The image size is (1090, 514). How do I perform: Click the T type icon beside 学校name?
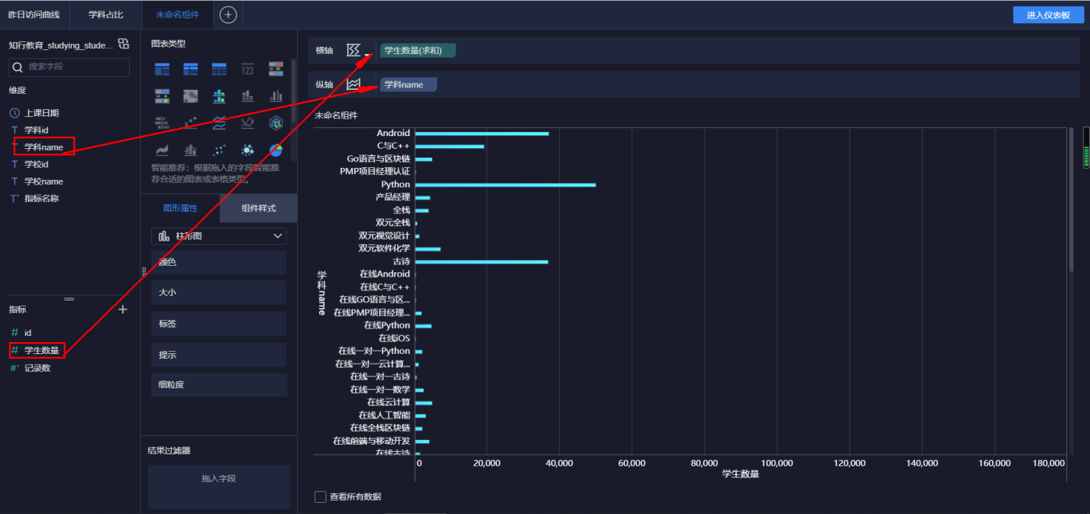[14, 181]
